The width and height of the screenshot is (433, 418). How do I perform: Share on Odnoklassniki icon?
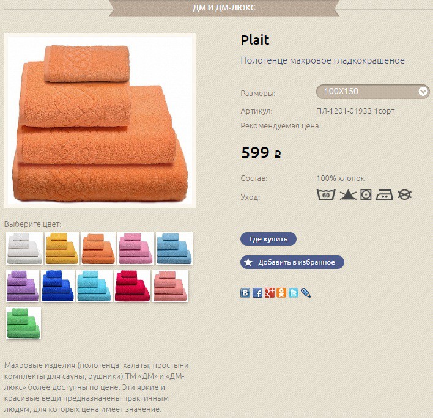(x=281, y=293)
